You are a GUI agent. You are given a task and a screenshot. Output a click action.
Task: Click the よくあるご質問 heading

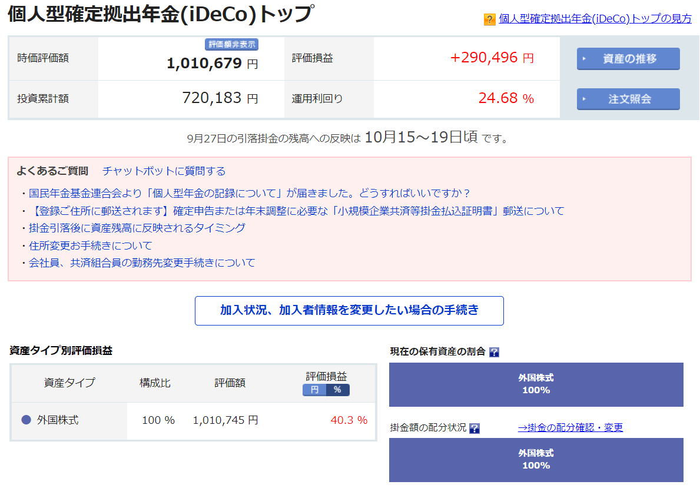[x=52, y=171]
